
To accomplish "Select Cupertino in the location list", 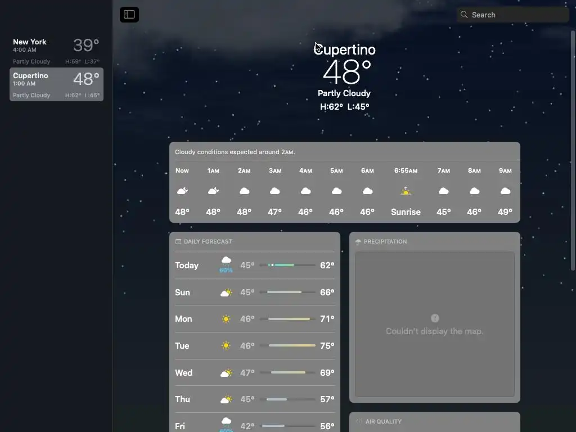I will point(56,84).
